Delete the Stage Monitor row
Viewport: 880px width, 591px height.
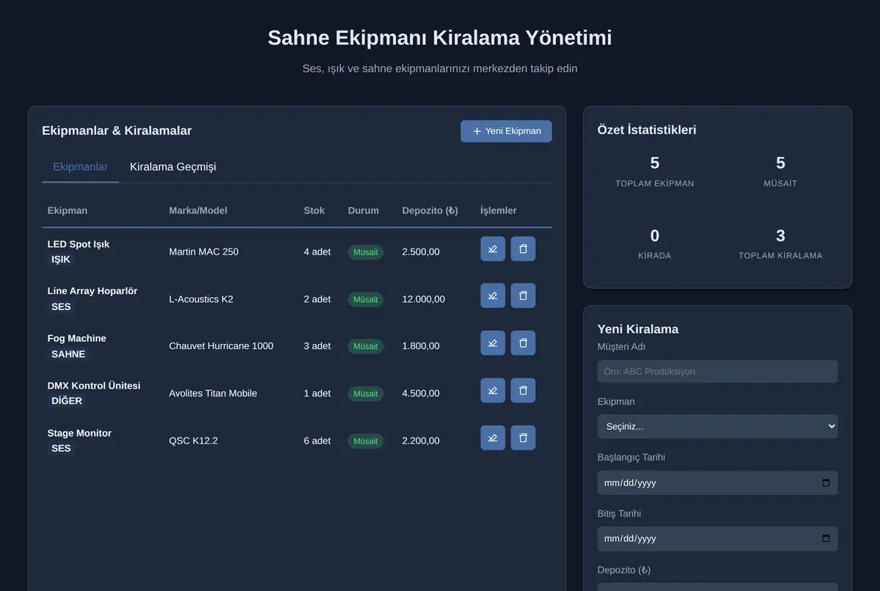pos(523,438)
